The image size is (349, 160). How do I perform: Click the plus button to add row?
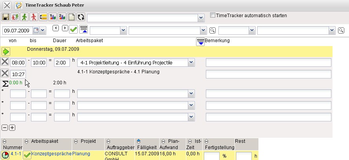coord(12,128)
